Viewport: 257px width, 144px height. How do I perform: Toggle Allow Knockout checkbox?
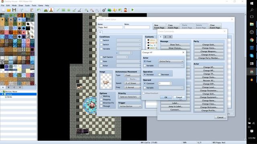(143, 93)
